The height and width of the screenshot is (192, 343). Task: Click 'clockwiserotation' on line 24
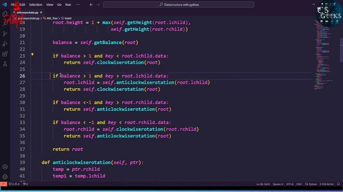(x=121, y=62)
